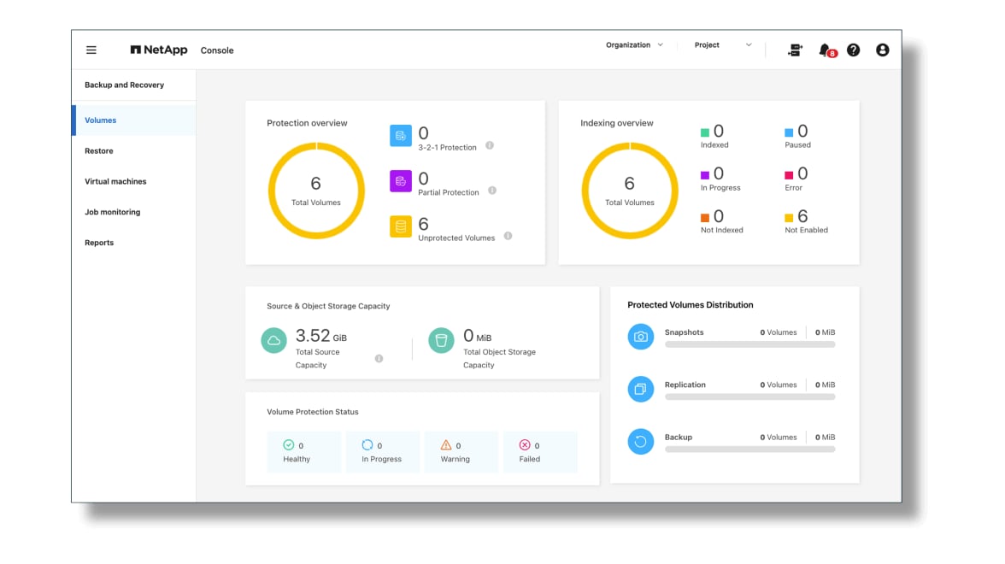The image size is (1005, 564).
Task: Click the "Volume Protection Status" heading
Action: click(x=313, y=412)
